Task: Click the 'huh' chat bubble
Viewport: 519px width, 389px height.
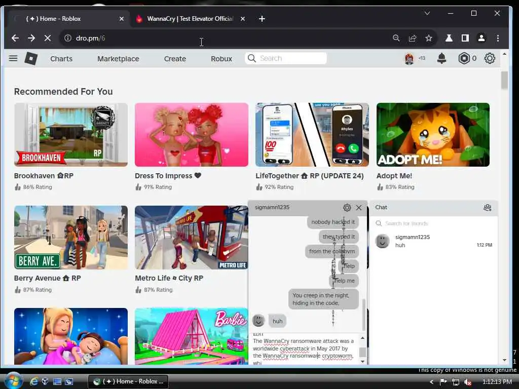Action: pos(277,321)
